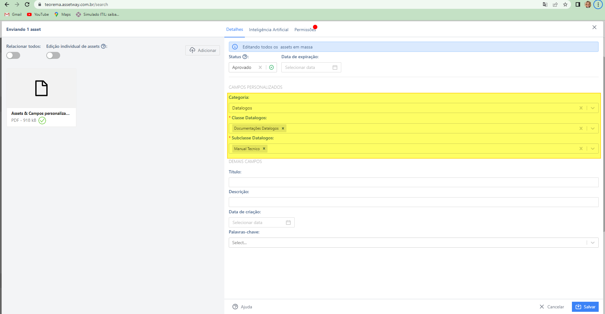Click the Descrição input field
Screen dimensions: 605x314
[x=413, y=202]
